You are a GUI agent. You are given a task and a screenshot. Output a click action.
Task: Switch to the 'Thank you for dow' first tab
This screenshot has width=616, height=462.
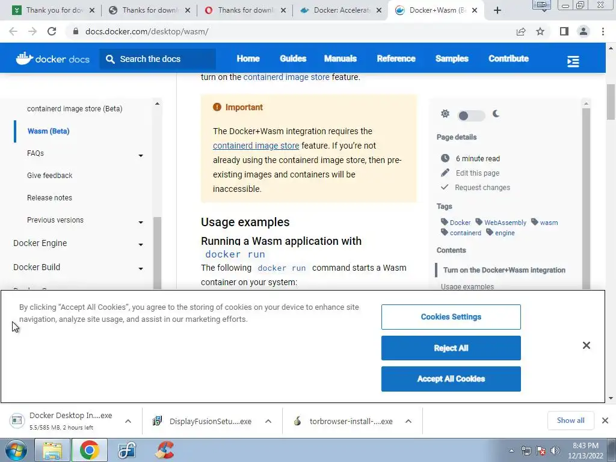pos(54,10)
